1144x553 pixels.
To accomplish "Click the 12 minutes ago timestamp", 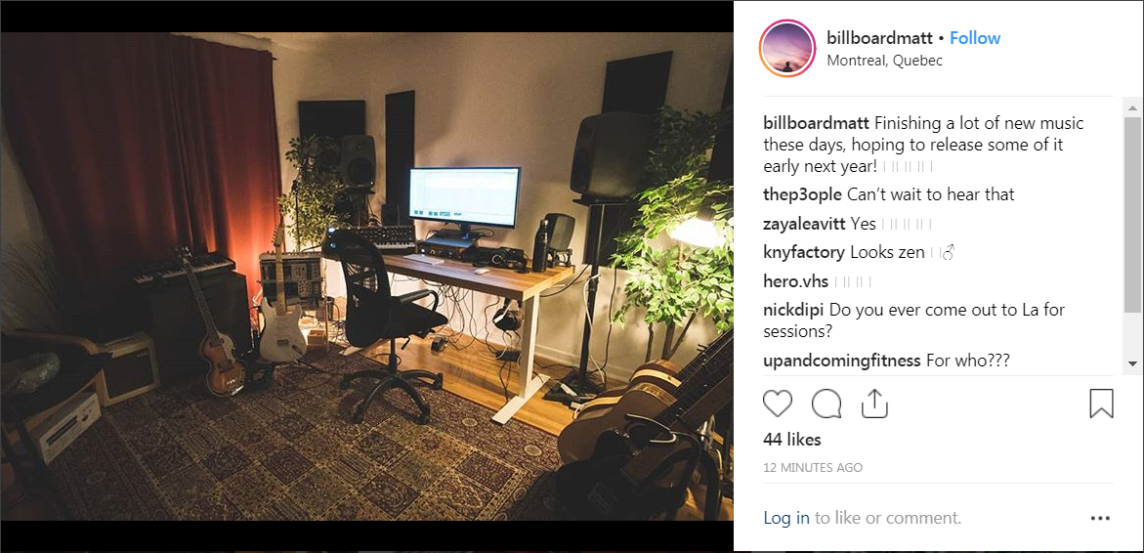I will [813, 468].
